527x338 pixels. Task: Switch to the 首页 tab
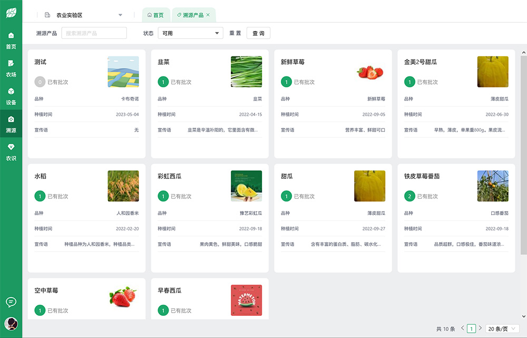pyautogui.click(x=155, y=15)
